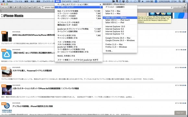Choose Safari 7.0 — Mac user agent
Screen dimensions: 188x117
tap(120, 11)
